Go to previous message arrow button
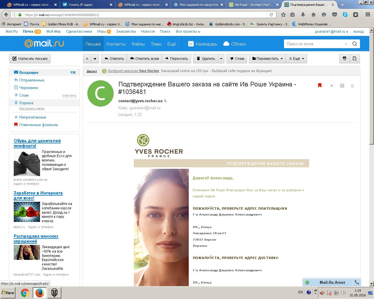 (87, 58)
